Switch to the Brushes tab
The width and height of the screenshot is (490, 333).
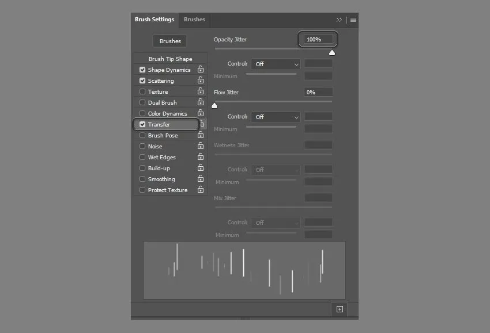(x=194, y=20)
